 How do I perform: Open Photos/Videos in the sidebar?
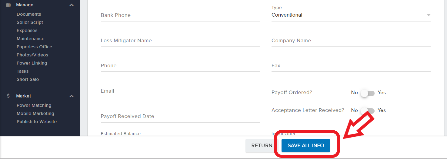pyautogui.click(x=32, y=55)
